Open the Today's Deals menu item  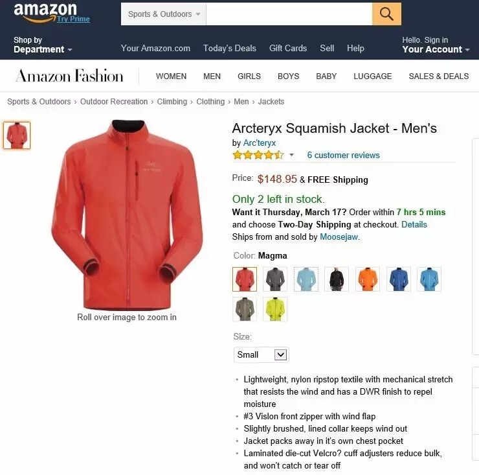click(x=229, y=48)
